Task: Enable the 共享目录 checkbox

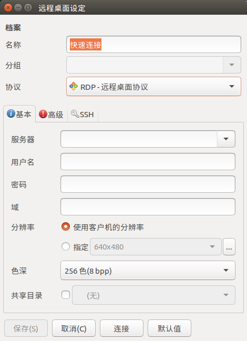Action: click(x=66, y=295)
